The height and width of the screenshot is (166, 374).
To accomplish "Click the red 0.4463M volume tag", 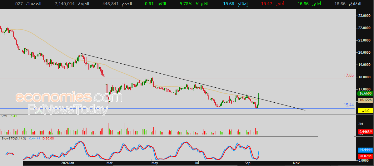I will click(366, 131).
